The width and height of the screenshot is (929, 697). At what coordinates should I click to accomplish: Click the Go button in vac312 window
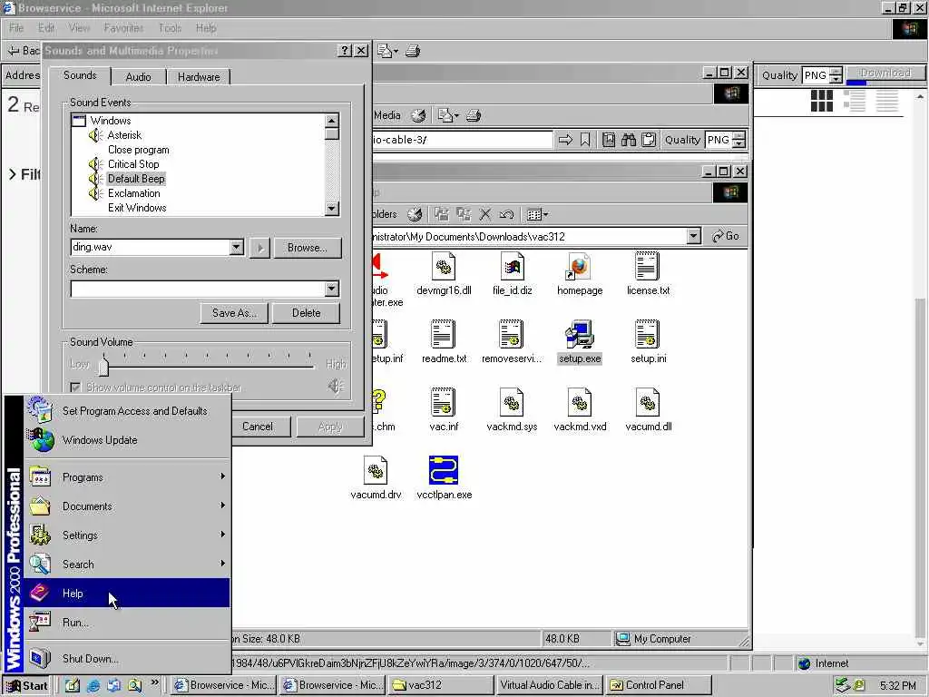point(726,236)
